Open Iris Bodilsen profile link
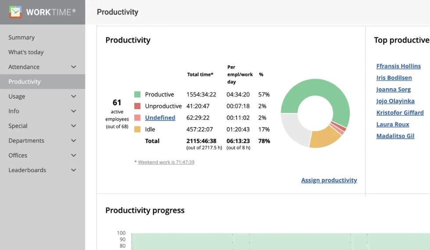This screenshot has width=430, height=250. point(394,78)
